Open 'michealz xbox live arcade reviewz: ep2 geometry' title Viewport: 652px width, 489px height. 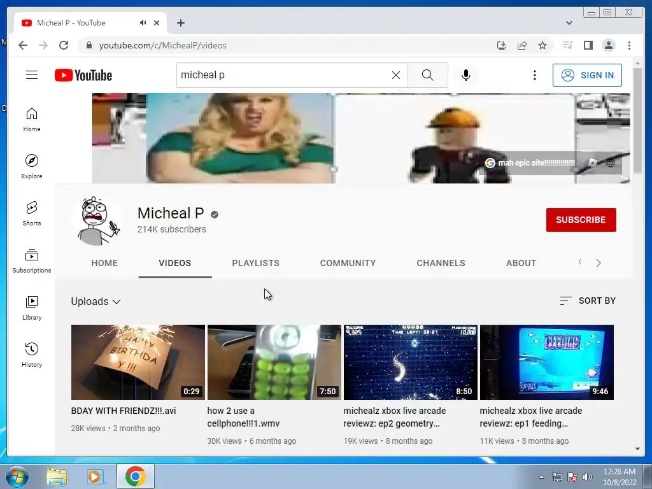(x=395, y=417)
